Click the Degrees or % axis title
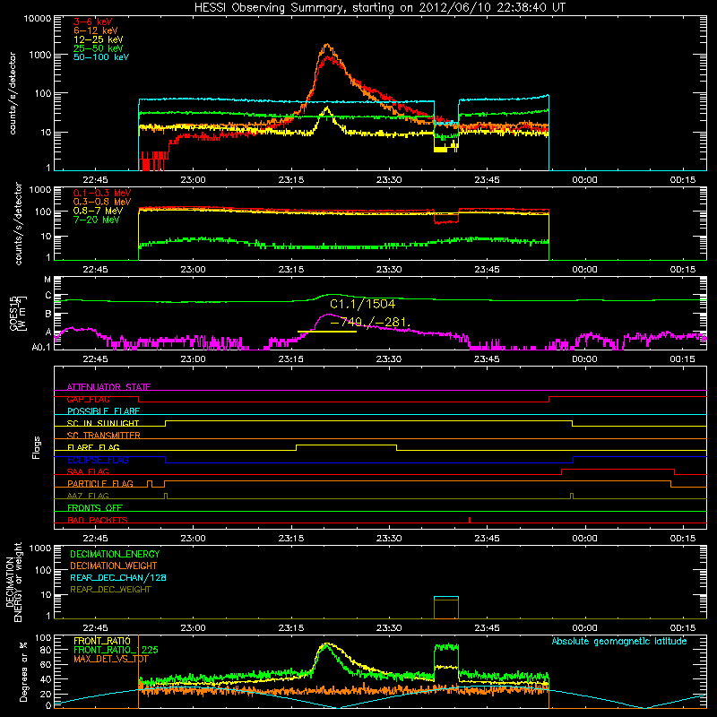This screenshot has width=717, height=717. coord(24,672)
